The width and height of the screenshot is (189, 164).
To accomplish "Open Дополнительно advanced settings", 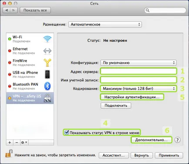I will (x=151, y=140).
